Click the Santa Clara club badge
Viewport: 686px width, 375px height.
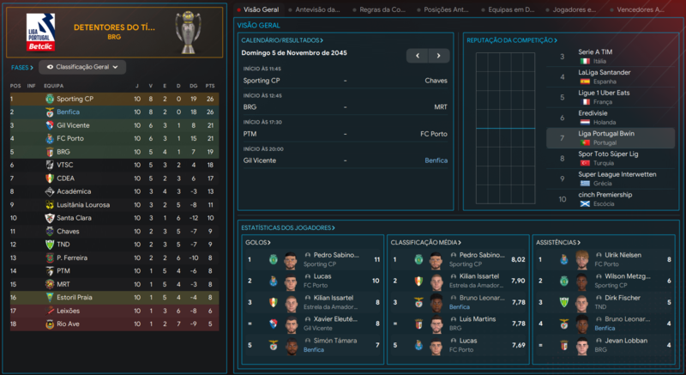click(50, 218)
